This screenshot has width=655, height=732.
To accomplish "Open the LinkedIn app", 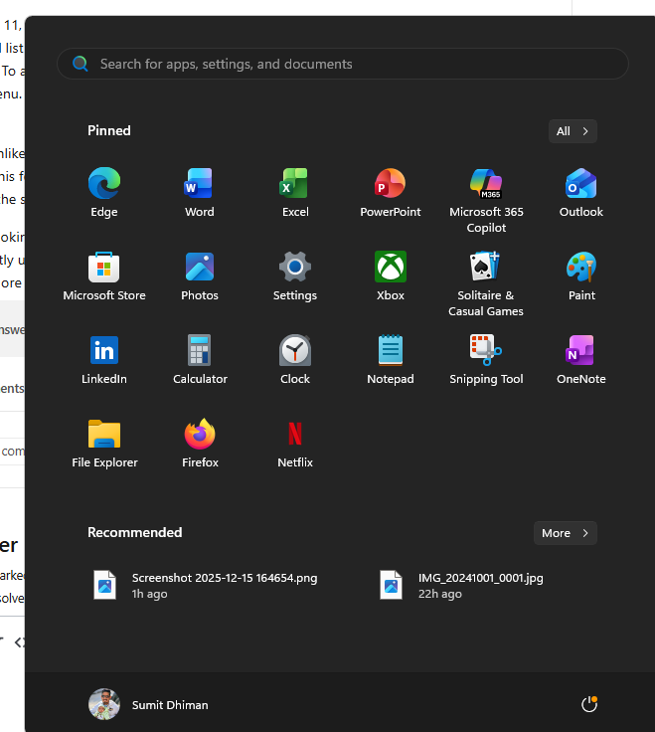I will point(104,360).
